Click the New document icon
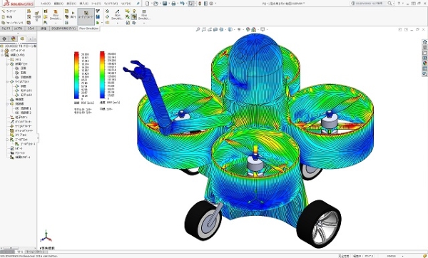The width and height of the screenshot is (428, 258). [x=148, y=4]
